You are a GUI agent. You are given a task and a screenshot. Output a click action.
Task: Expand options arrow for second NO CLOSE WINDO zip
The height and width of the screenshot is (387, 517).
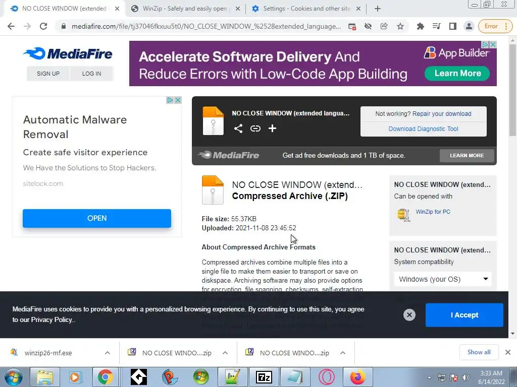coord(343,353)
